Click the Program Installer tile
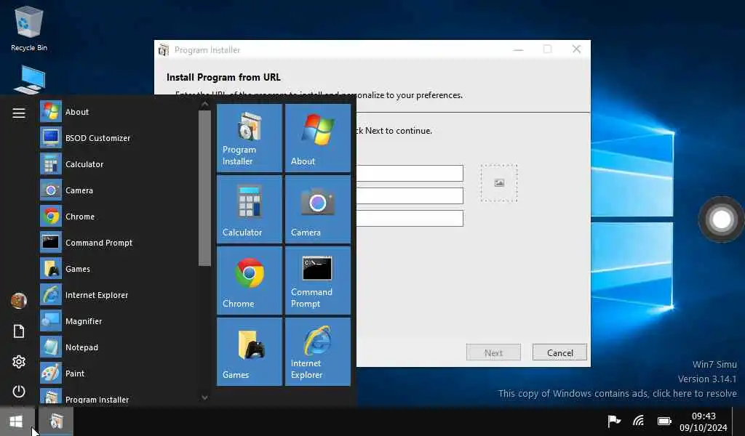 [250, 138]
